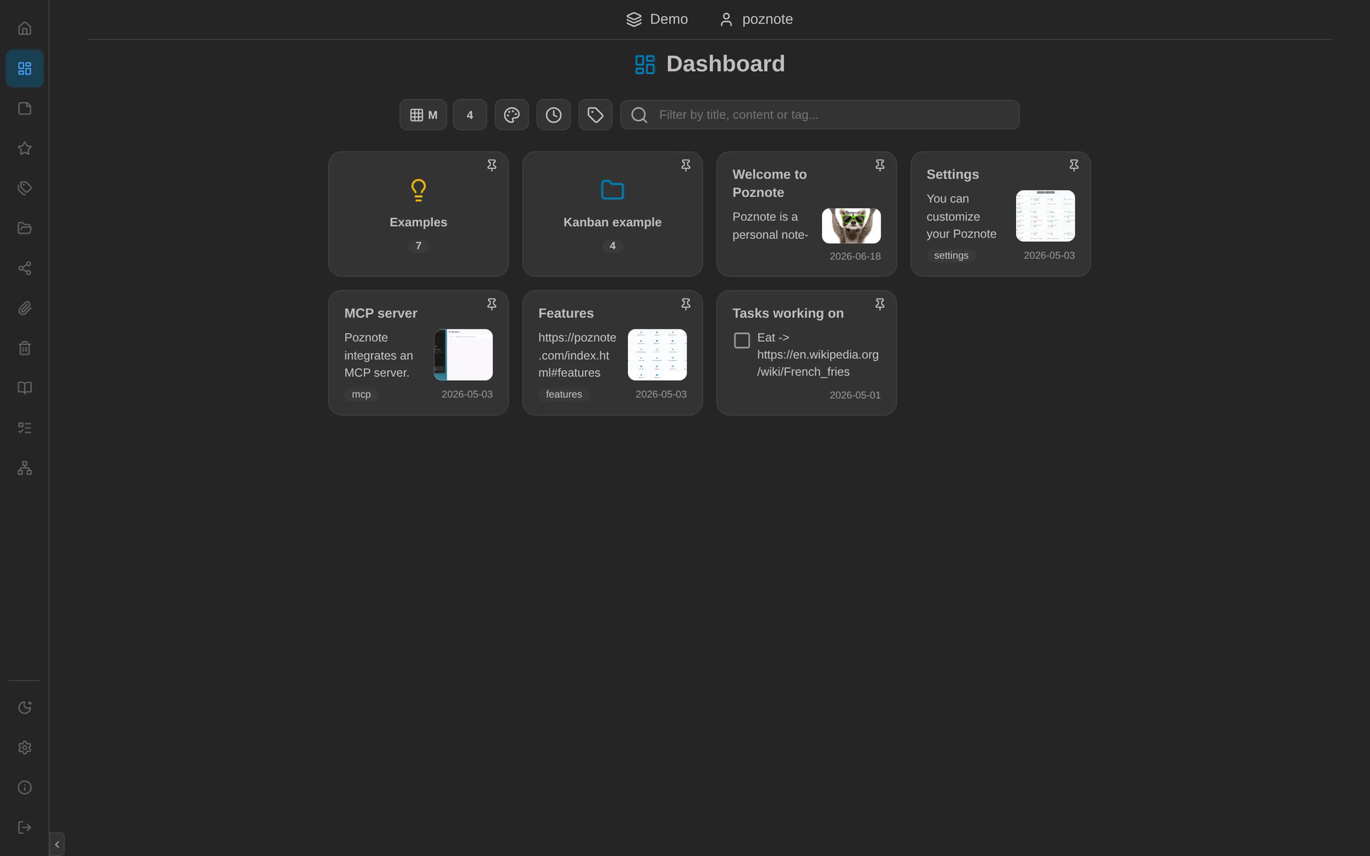
Task: Toggle dark mode with sidebar moon icon
Action: (25, 708)
